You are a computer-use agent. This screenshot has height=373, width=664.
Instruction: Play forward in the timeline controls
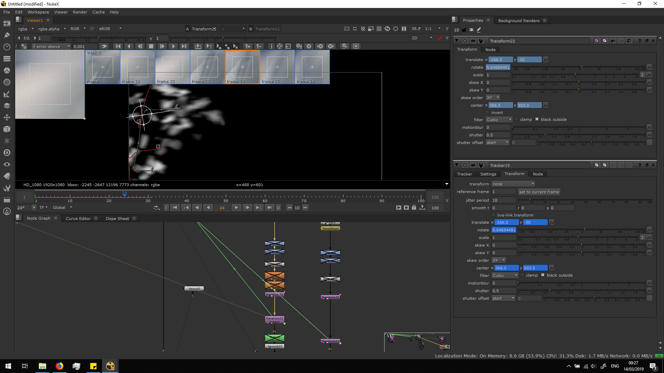coord(236,208)
